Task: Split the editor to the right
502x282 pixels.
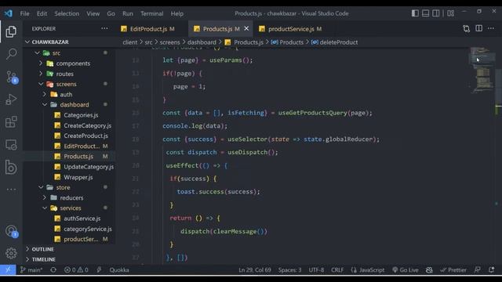Action: tap(478, 28)
